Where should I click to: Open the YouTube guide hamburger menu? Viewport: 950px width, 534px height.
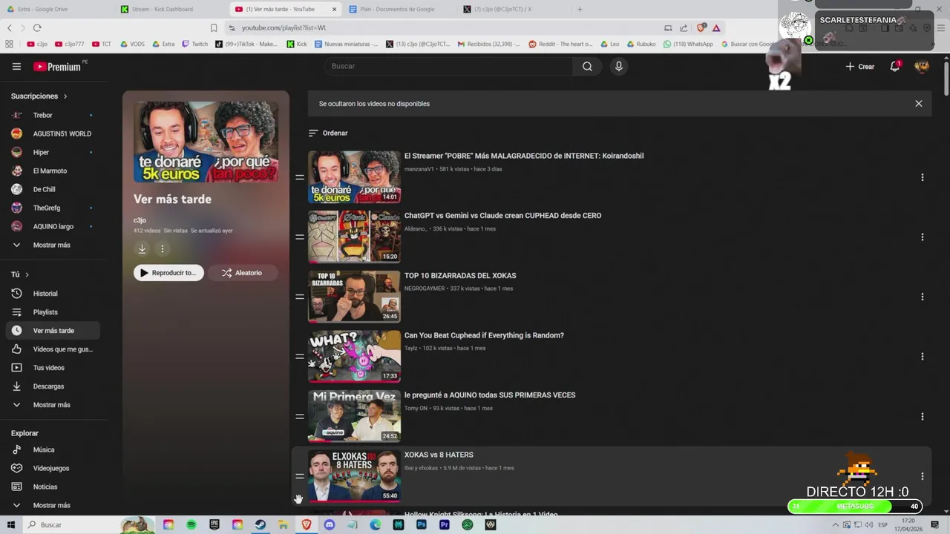coord(16,66)
